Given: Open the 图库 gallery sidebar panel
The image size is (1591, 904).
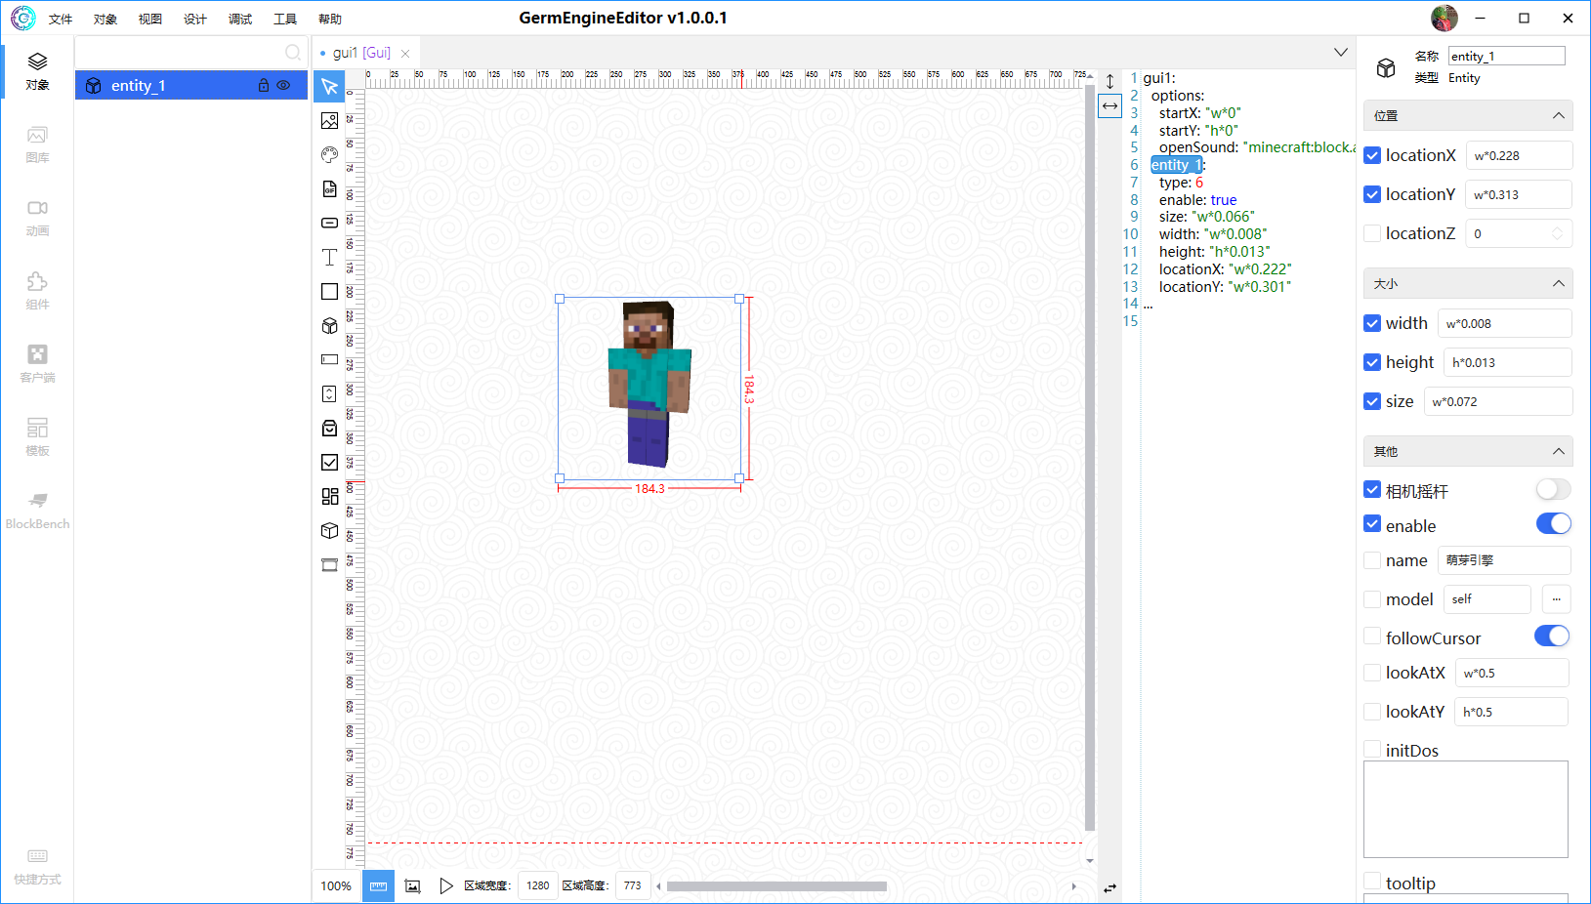Looking at the screenshot, I should pos(37,144).
